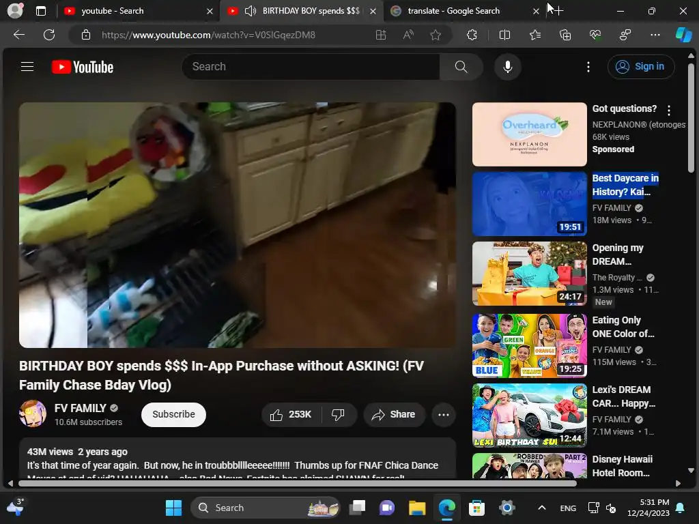Start voice search with microphone icon
The width and height of the screenshot is (699, 524).
[x=507, y=67]
